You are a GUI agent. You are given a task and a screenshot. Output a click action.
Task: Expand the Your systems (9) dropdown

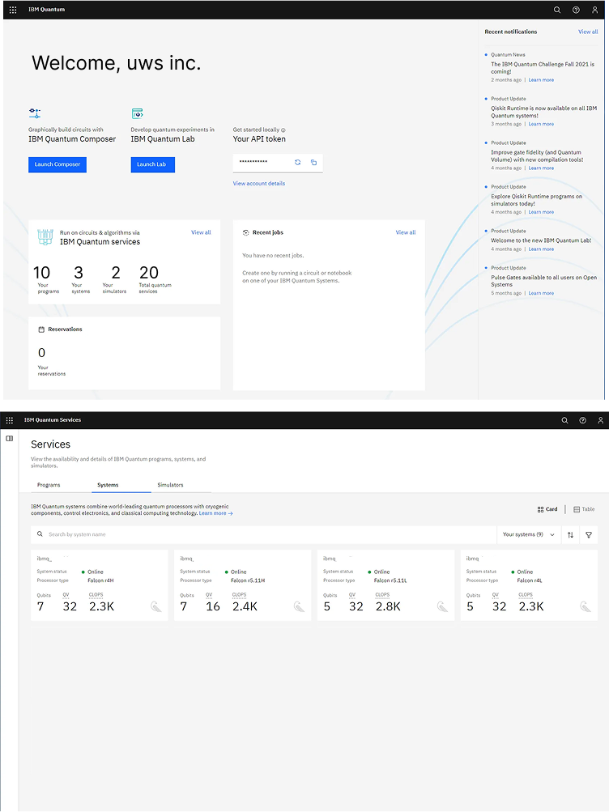point(529,534)
